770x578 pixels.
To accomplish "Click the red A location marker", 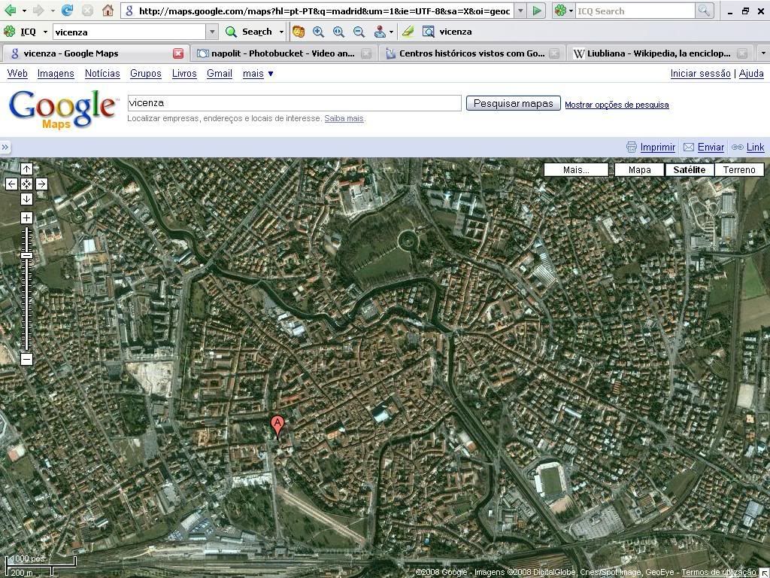I will (277, 425).
